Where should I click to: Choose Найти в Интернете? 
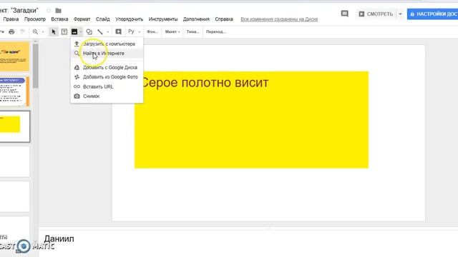(x=107, y=54)
